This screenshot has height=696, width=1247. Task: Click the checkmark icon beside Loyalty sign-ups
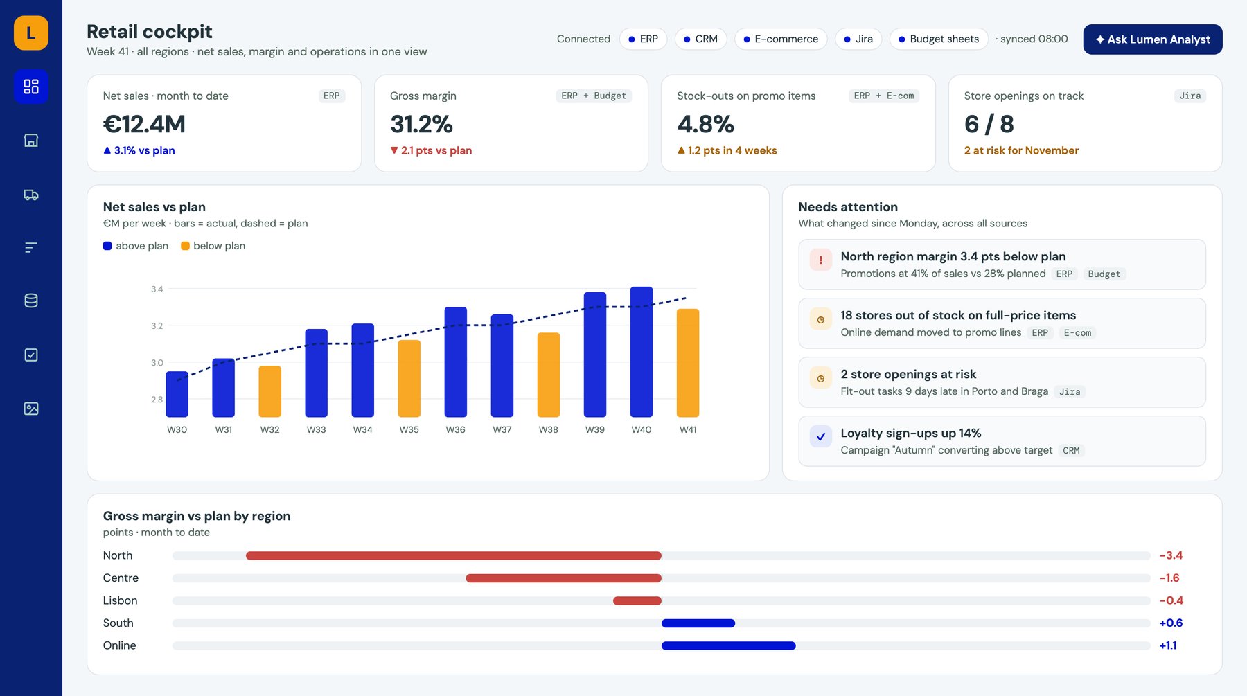pos(821,436)
